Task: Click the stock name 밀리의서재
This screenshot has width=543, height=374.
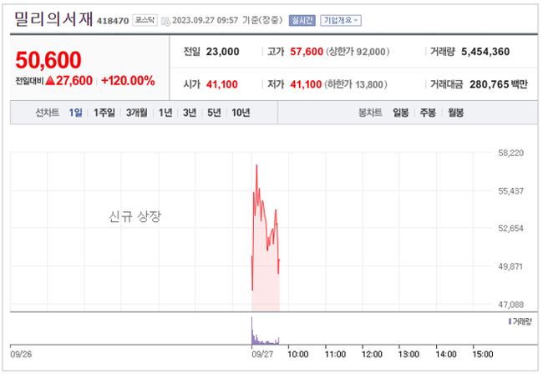Action: [x=53, y=18]
